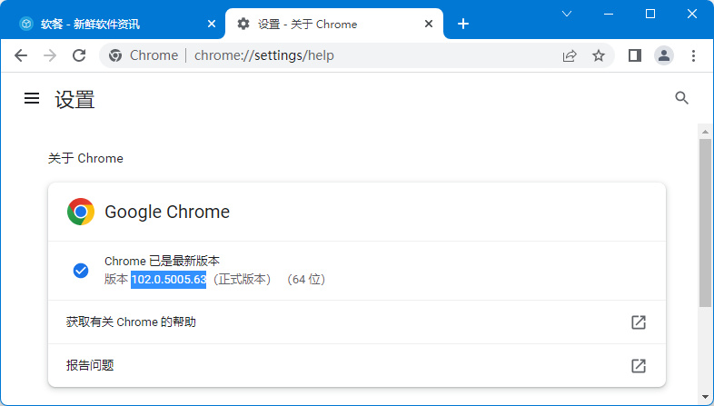Viewport: 714px width, 406px height.
Task: Share this page via share icon
Action: 570,55
